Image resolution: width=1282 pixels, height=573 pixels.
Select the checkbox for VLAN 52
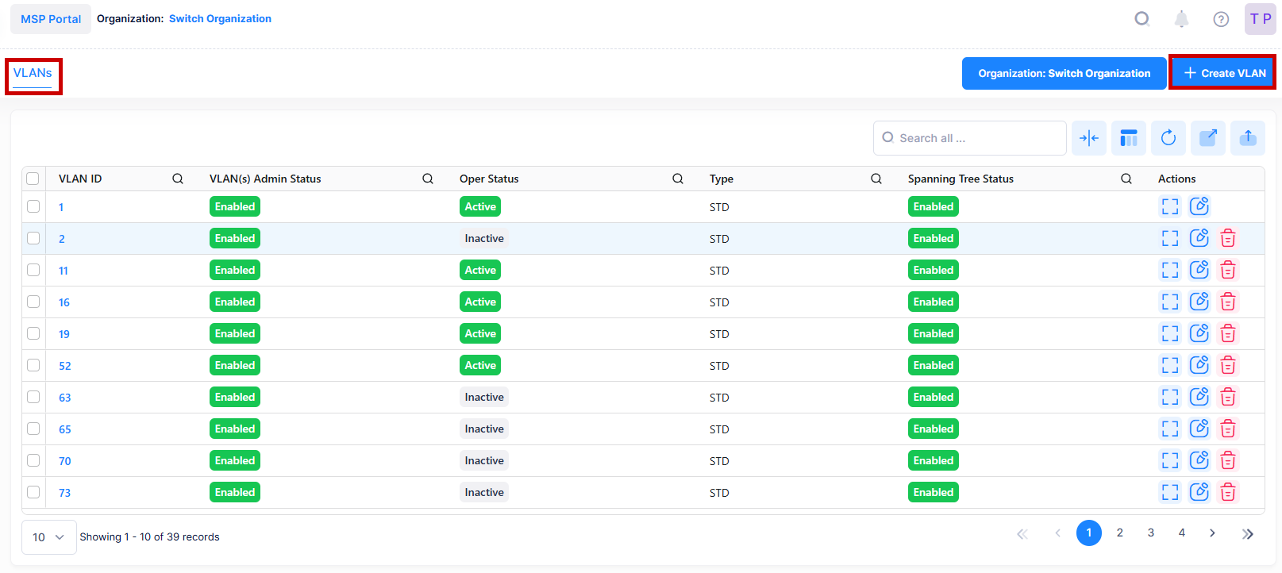point(33,365)
